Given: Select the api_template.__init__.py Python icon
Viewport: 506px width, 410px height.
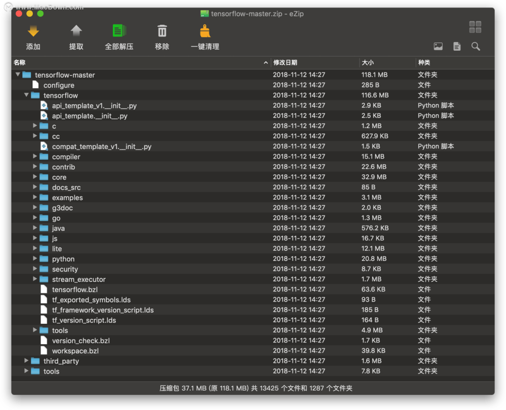Looking at the screenshot, I should click(x=44, y=116).
